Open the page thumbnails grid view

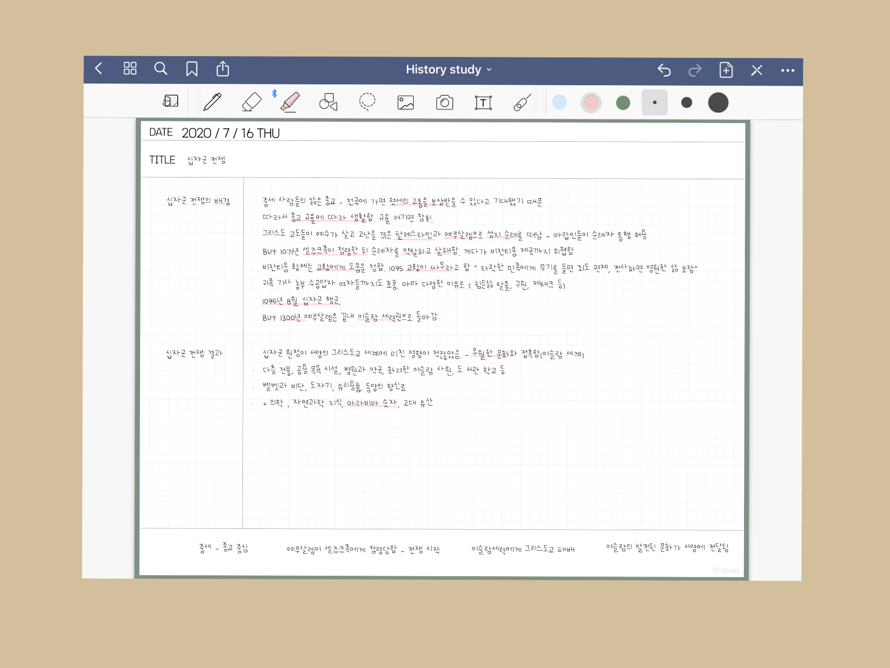[x=130, y=68]
